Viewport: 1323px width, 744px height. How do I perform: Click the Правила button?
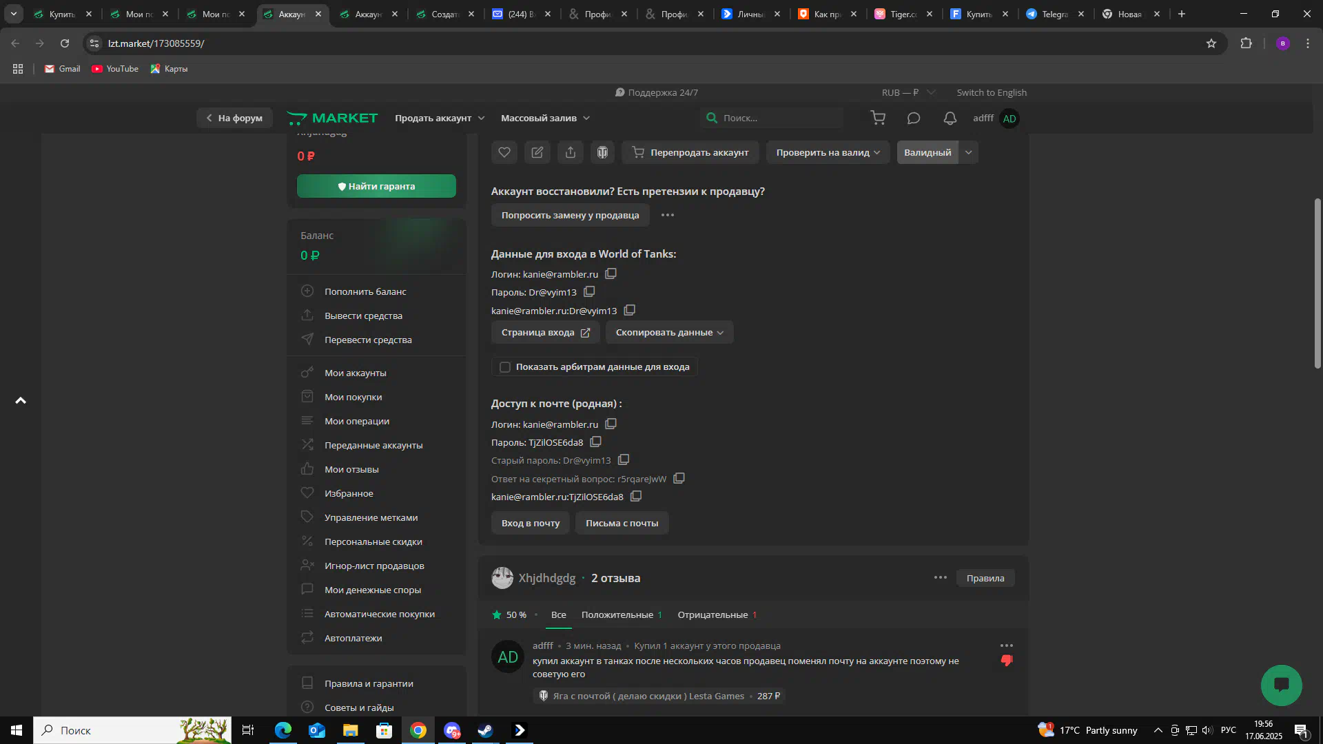[985, 577]
